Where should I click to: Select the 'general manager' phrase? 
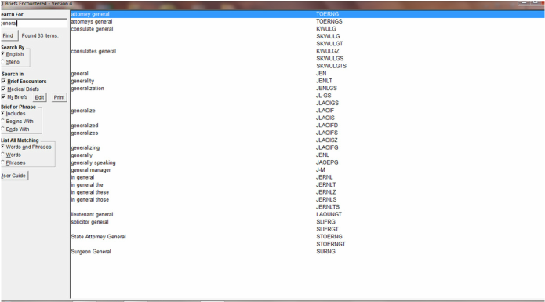click(x=91, y=170)
